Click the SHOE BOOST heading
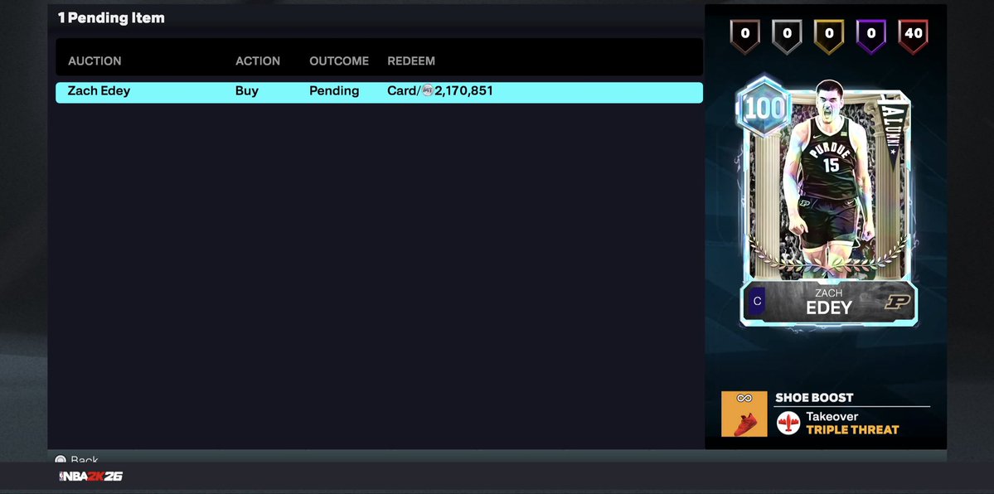994x494 pixels. coord(815,398)
